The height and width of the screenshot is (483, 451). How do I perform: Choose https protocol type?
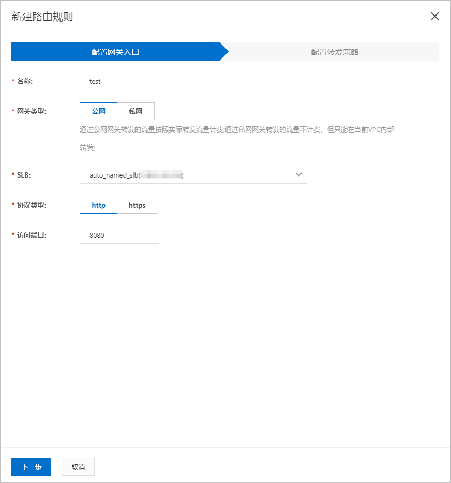tap(137, 205)
